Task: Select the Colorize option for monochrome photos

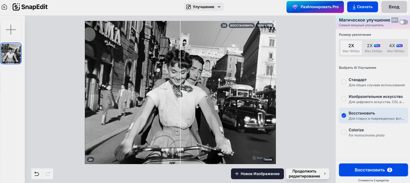Action: tap(373, 132)
